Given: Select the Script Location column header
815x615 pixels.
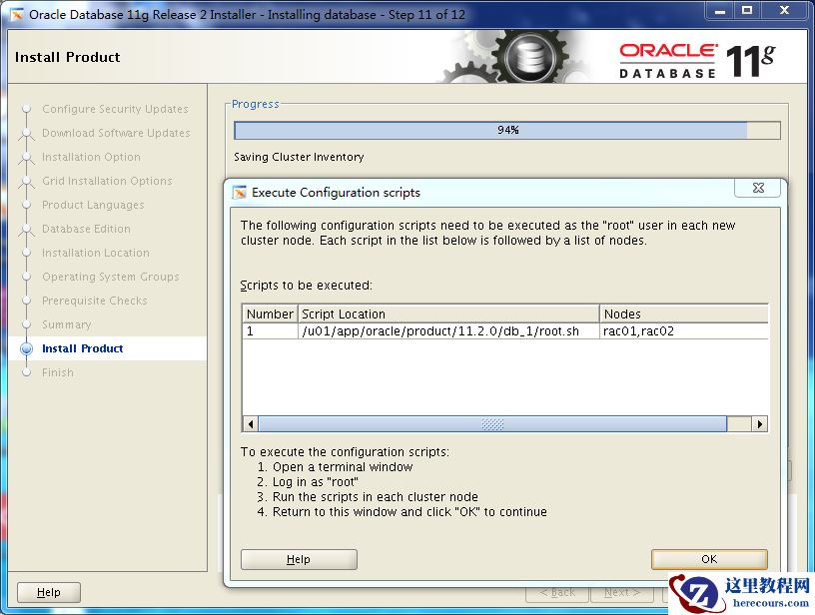Looking at the screenshot, I should pyautogui.click(x=448, y=313).
